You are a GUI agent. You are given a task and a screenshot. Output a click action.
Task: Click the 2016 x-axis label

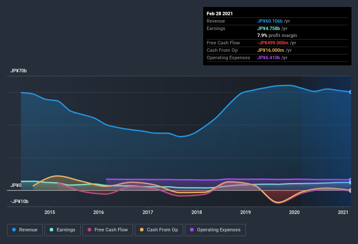[99, 212]
